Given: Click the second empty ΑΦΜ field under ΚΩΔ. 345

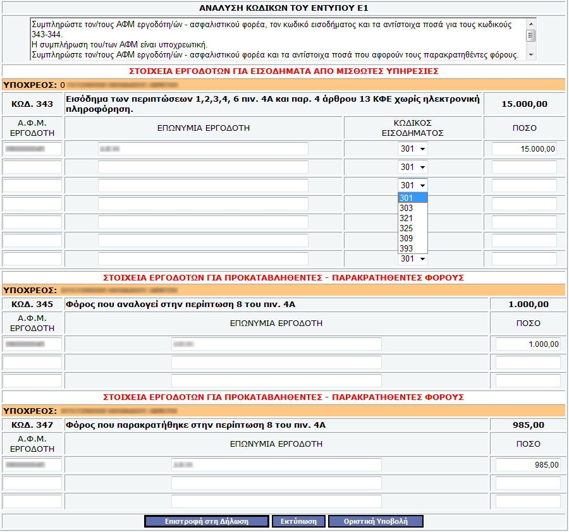Looking at the screenshot, I should tap(33, 362).
